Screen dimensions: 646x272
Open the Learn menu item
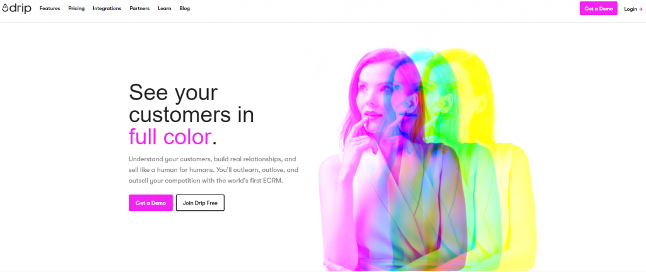pyautogui.click(x=165, y=9)
